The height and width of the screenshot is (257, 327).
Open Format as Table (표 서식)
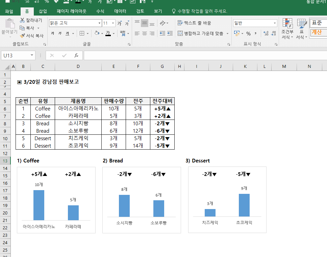coord(302,29)
